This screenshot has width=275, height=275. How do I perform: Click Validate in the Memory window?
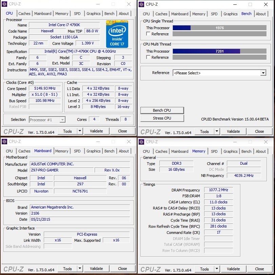point(233,269)
